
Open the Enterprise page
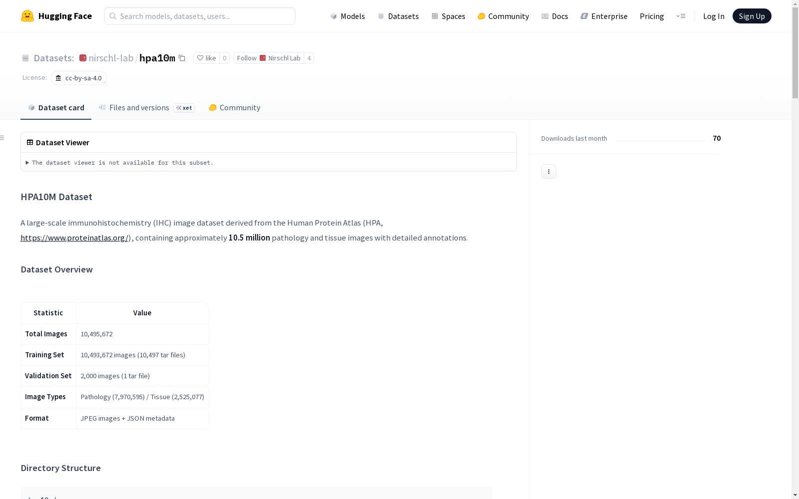(604, 16)
